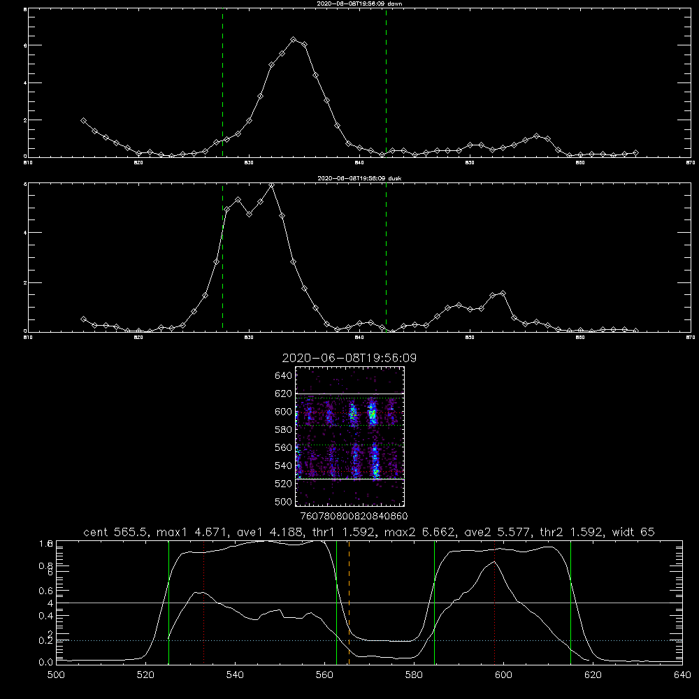Click y-axis label 620 beside the spectrogram
699x699 pixels.
pyautogui.click(x=283, y=394)
